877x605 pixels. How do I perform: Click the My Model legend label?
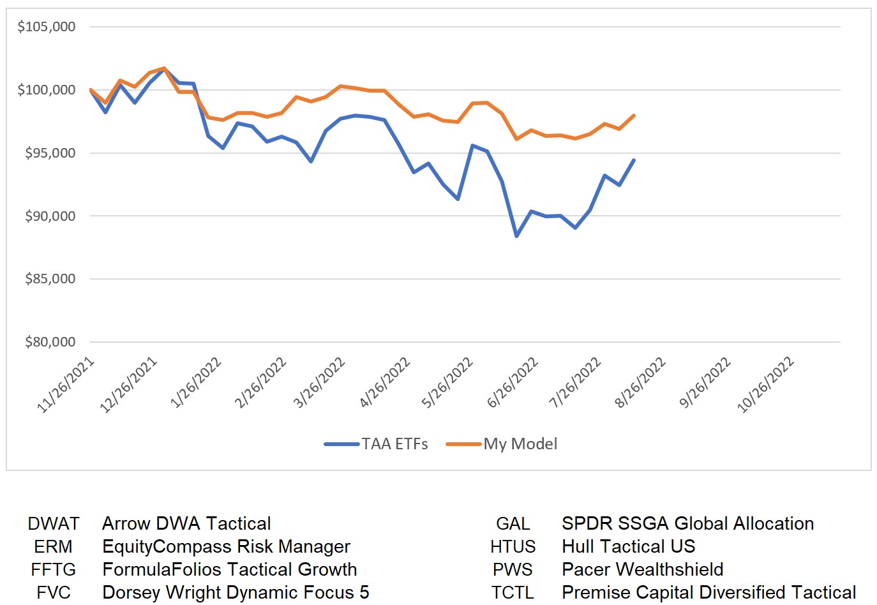click(520, 444)
